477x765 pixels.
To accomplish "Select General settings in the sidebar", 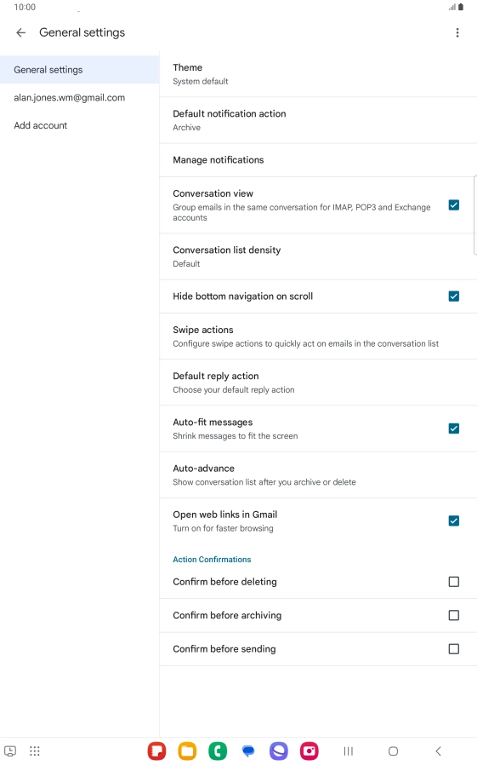I will click(x=79, y=70).
